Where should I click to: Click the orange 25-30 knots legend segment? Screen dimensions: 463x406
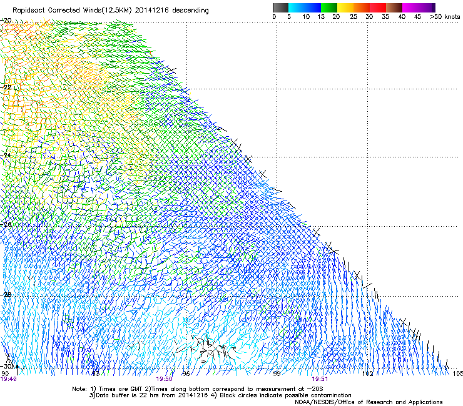pos(362,7)
